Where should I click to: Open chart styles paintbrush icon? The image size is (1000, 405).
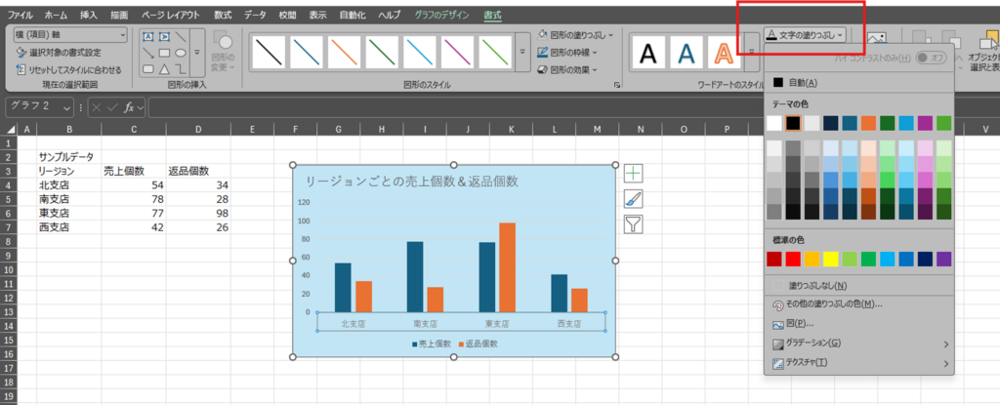pos(635,198)
